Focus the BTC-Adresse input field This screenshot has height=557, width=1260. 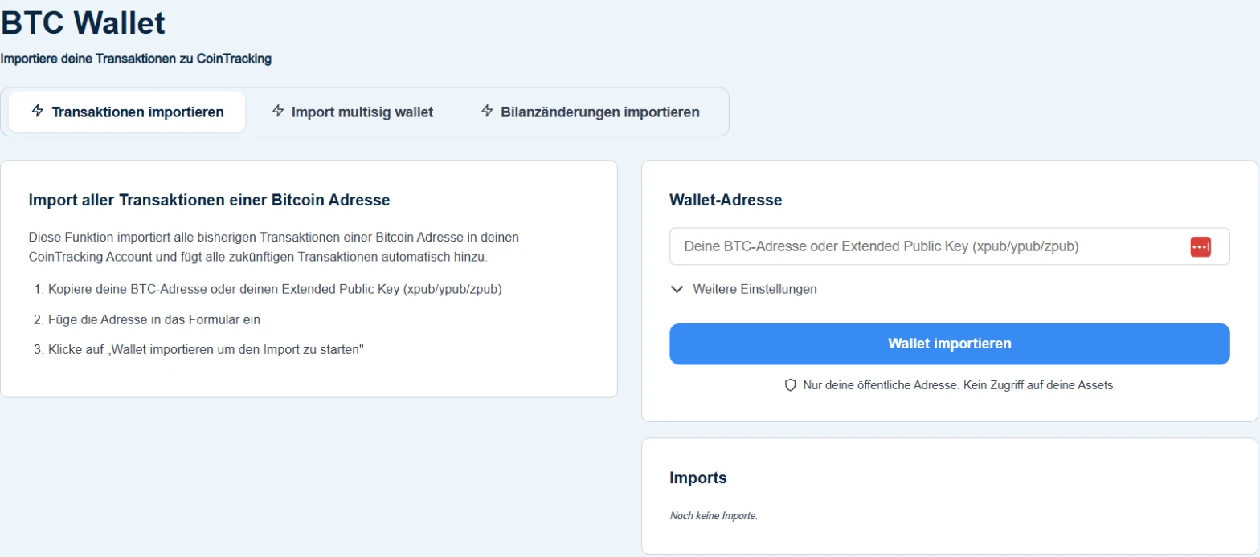[x=950, y=246]
